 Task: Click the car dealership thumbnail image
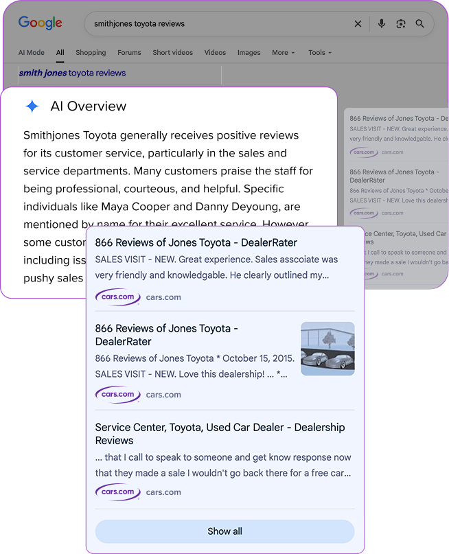click(327, 349)
